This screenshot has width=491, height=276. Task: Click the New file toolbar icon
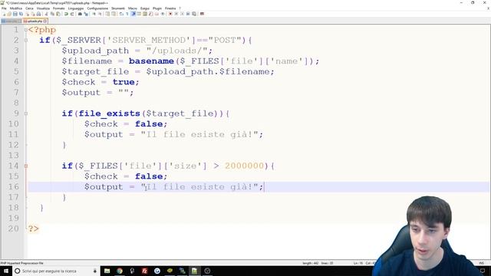[3, 14]
